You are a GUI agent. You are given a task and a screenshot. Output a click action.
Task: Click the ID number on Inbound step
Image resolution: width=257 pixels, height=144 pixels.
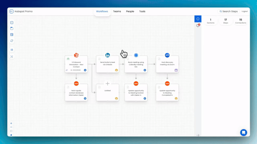(x=75, y=70)
